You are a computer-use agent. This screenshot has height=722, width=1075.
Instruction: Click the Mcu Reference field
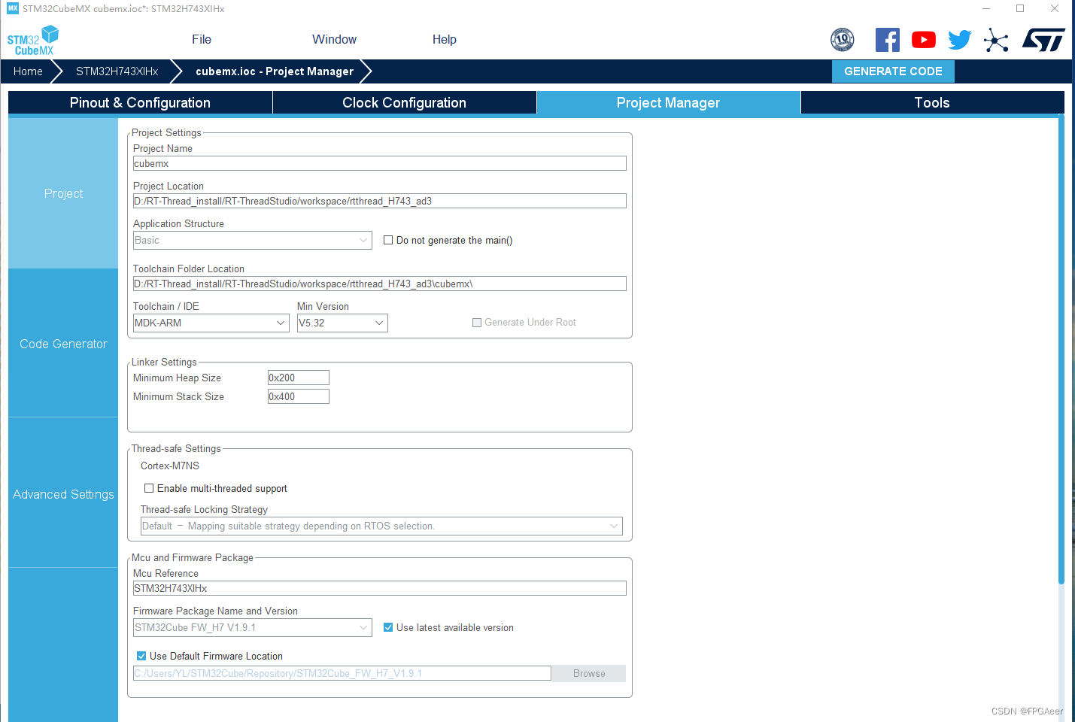pos(380,588)
